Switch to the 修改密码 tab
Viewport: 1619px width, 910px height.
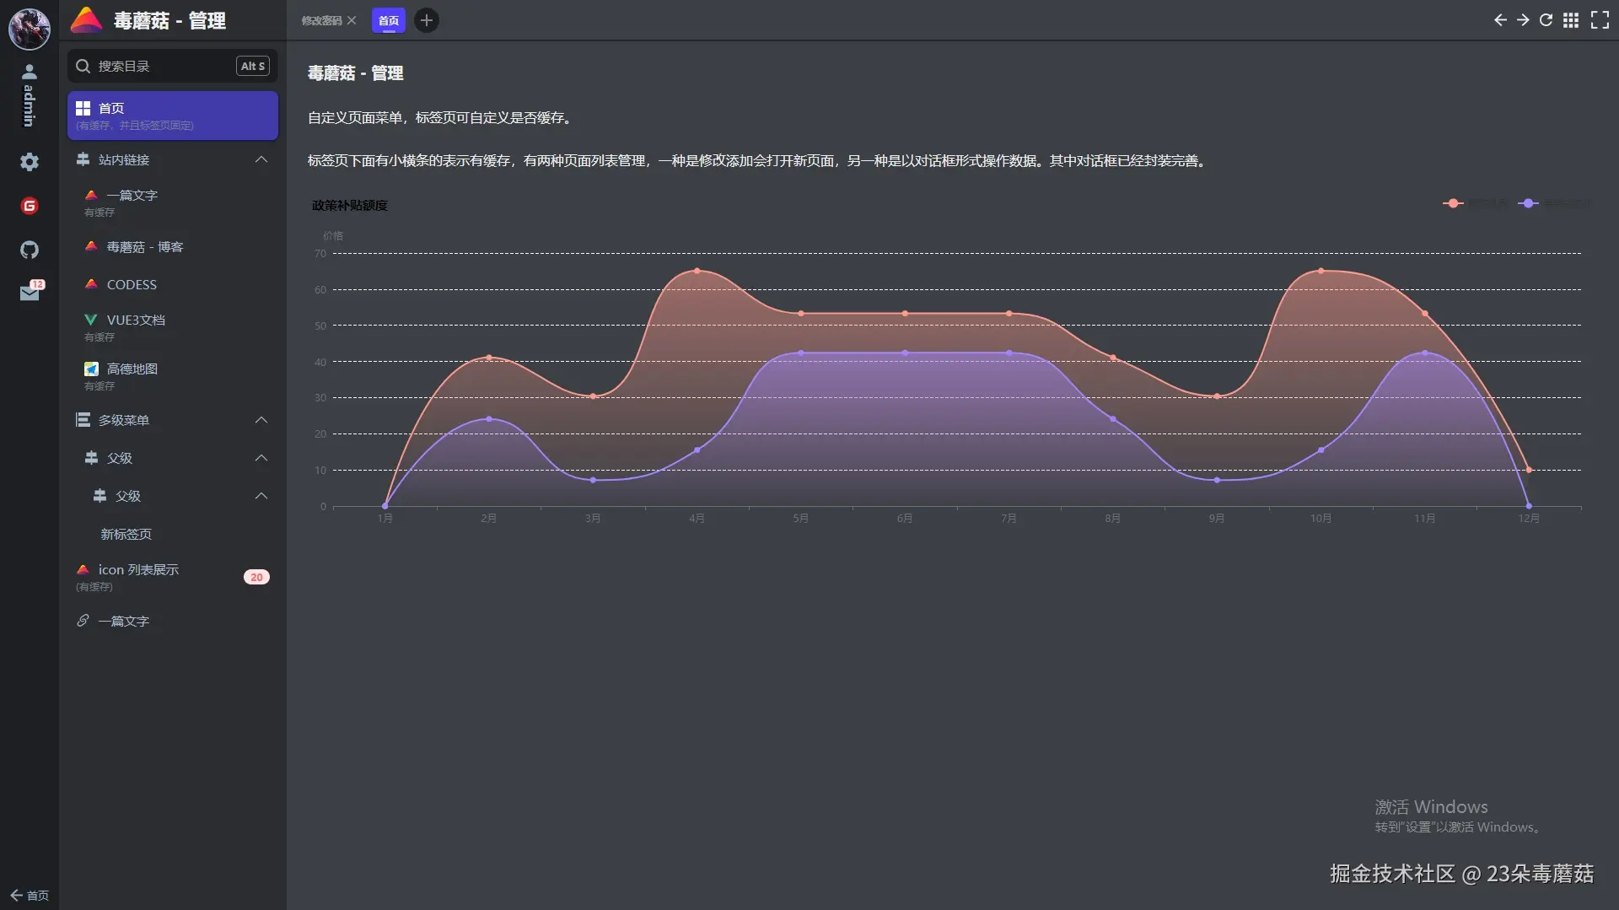(x=322, y=20)
